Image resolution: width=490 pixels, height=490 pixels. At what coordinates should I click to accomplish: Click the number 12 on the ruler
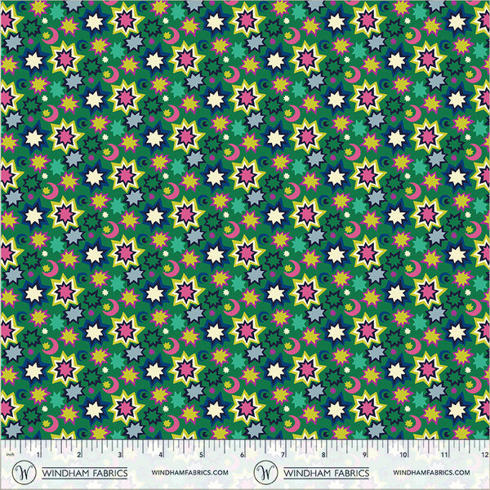pos(485,454)
